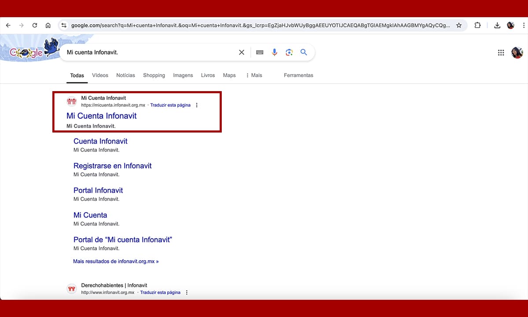Image resolution: width=528 pixels, height=317 pixels.
Task: Open the extensions puzzle icon
Action: pyautogui.click(x=477, y=26)
